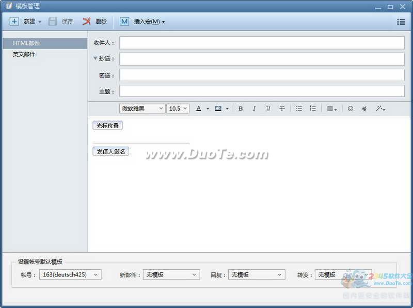Image resolution: width=413 pixels, height=308 pixels.
Task: Open the text alignment dropdown
Action: point(332,109)
